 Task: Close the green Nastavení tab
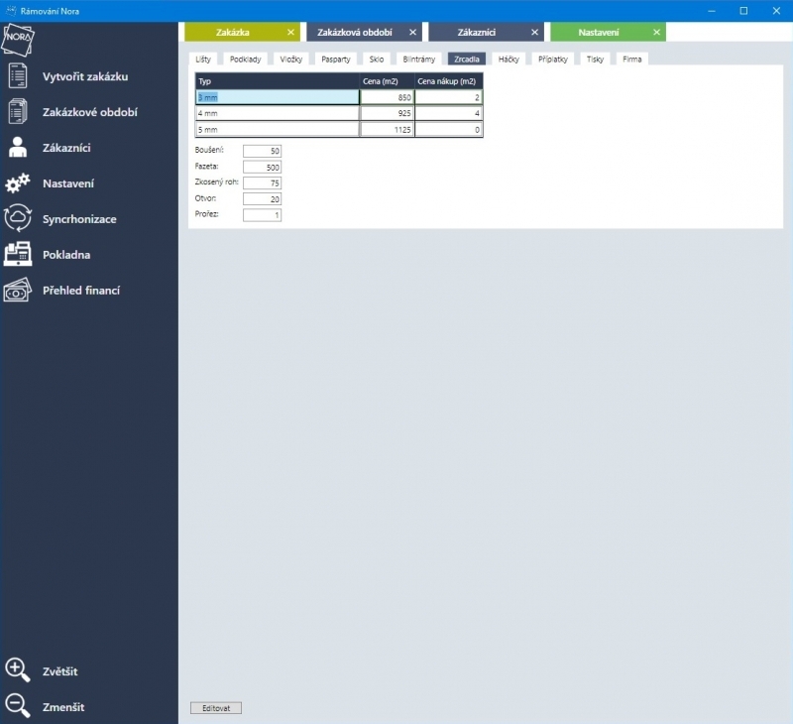pos(656,33)
